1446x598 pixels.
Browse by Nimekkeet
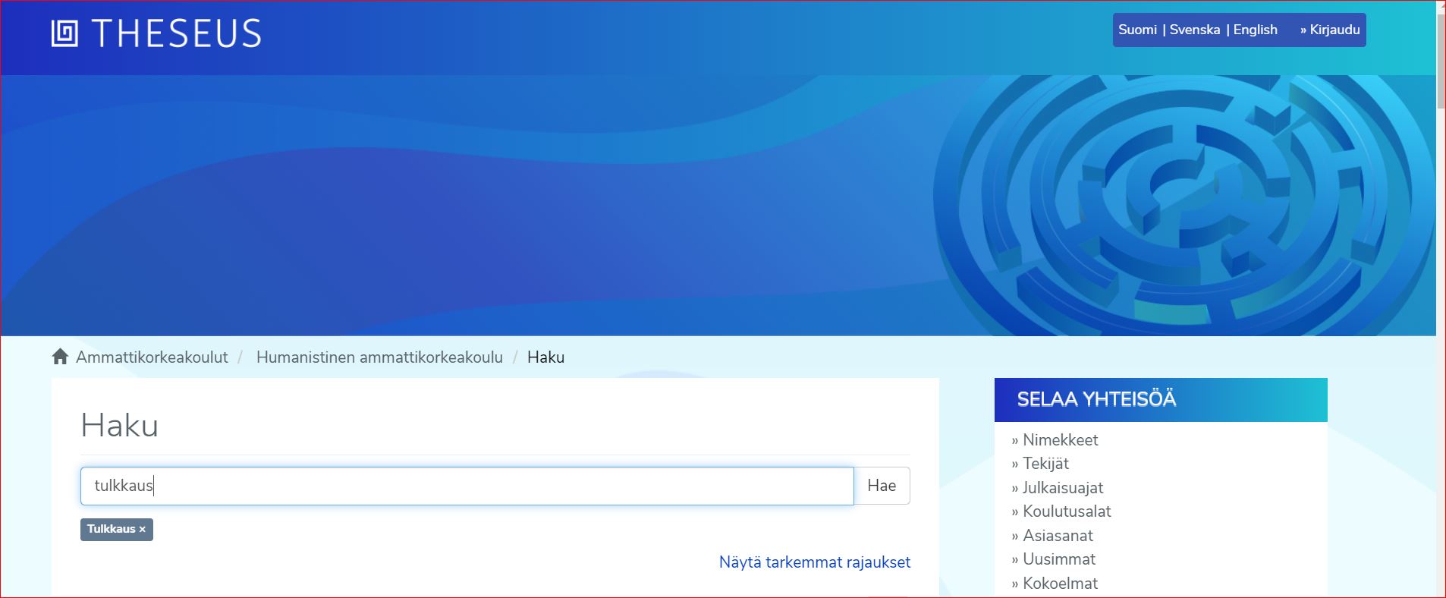(x=1060, y=439)
